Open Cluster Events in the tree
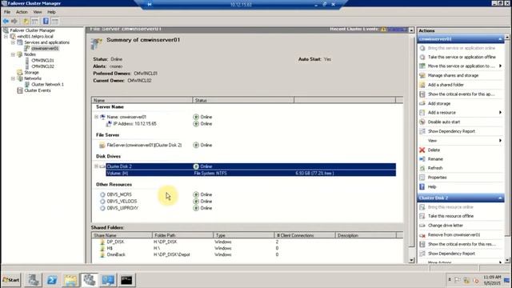This screenshot has width=512, height=288. [x=38, y=90]
